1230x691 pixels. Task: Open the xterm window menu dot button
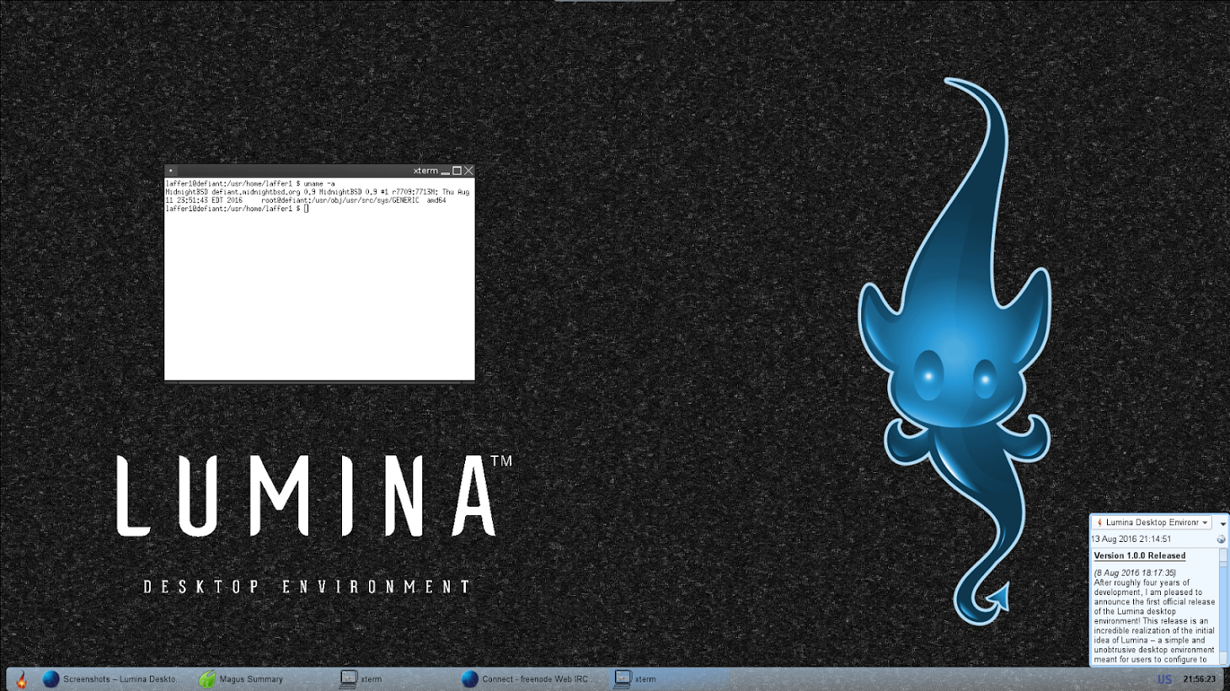170,171
